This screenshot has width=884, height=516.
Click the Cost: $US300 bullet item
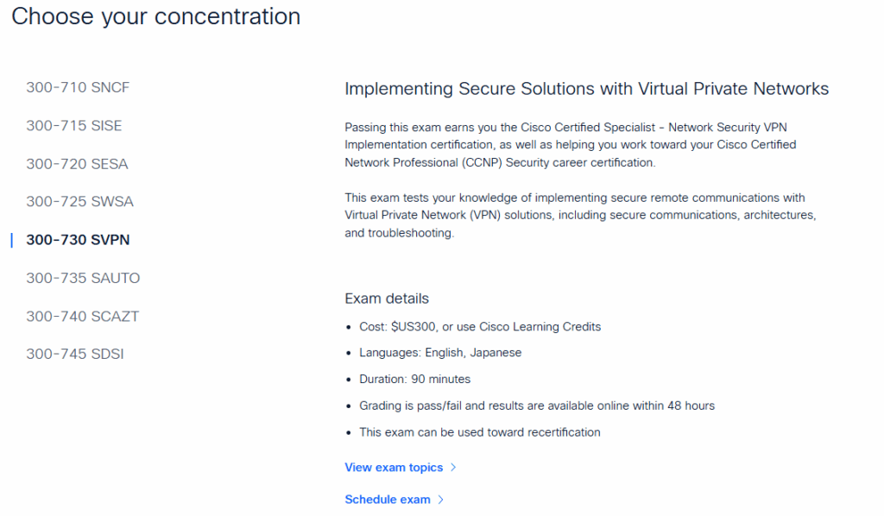(x=480, y=327)
